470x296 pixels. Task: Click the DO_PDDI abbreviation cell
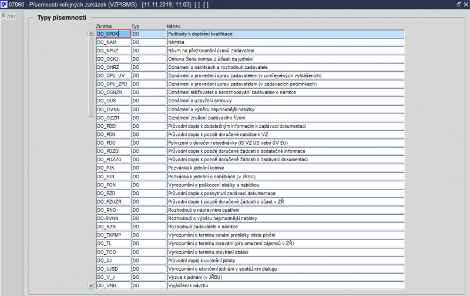tap(113, 126)
